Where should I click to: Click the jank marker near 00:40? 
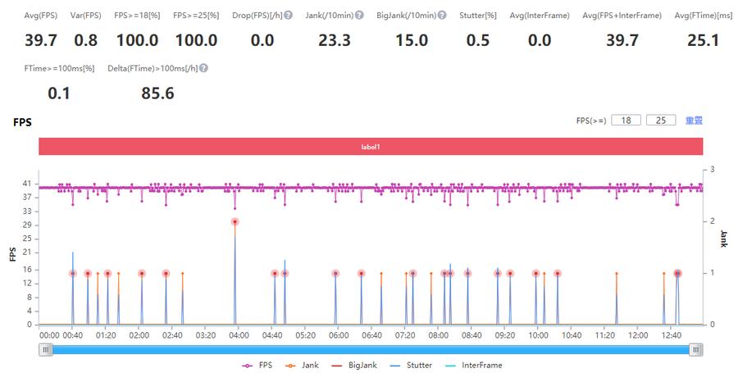point(72,274)
